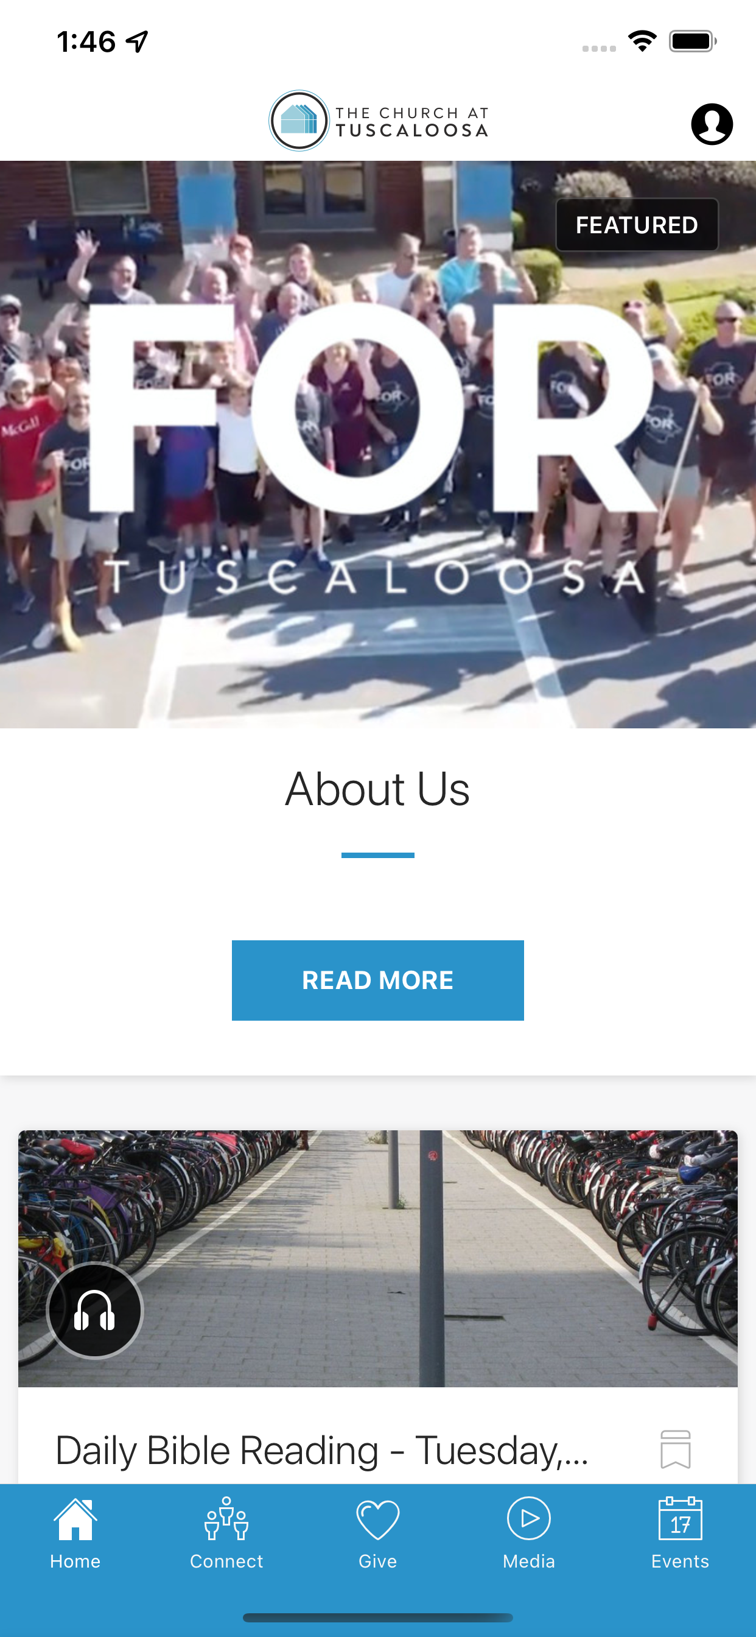
Task: Tap the Home house icon
Action: pos(75,1519)
